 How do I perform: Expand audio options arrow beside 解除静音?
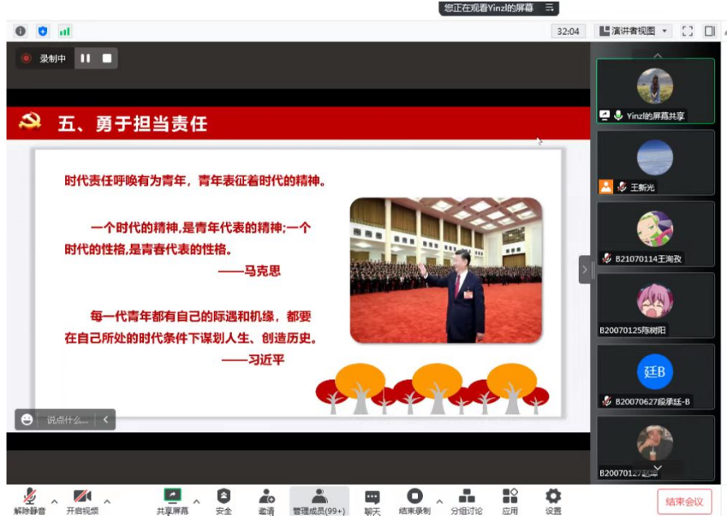(x=54, y=501)
